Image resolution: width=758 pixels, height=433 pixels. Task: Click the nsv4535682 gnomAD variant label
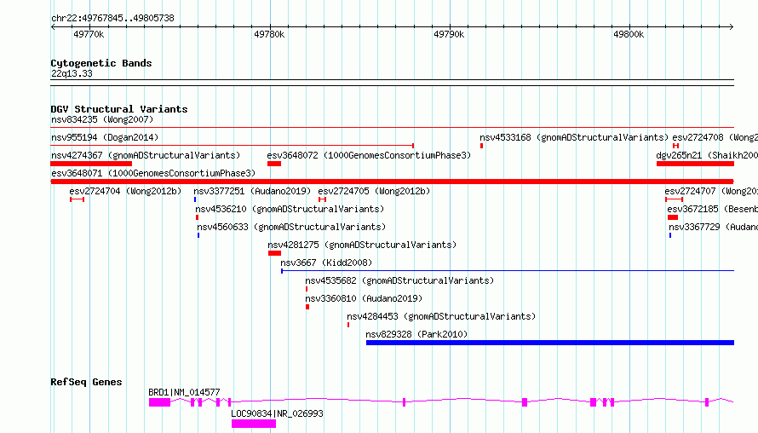coord(399,280)
